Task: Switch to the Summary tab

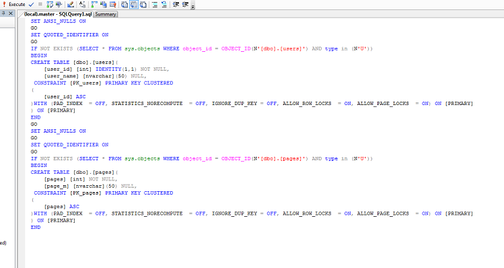Action: coord(106,14)
